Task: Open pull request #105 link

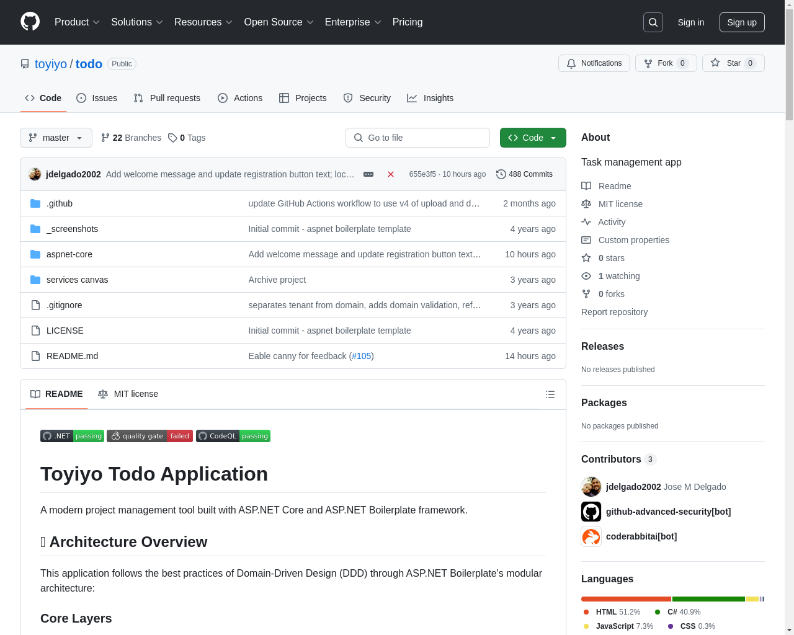Action: tap(362, 356)
